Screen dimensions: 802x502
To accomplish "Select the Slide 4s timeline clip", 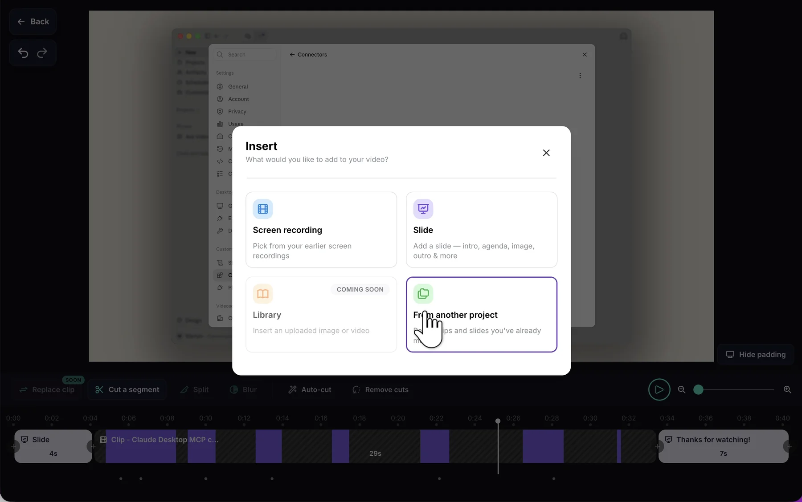I will (x=53, y=446).
